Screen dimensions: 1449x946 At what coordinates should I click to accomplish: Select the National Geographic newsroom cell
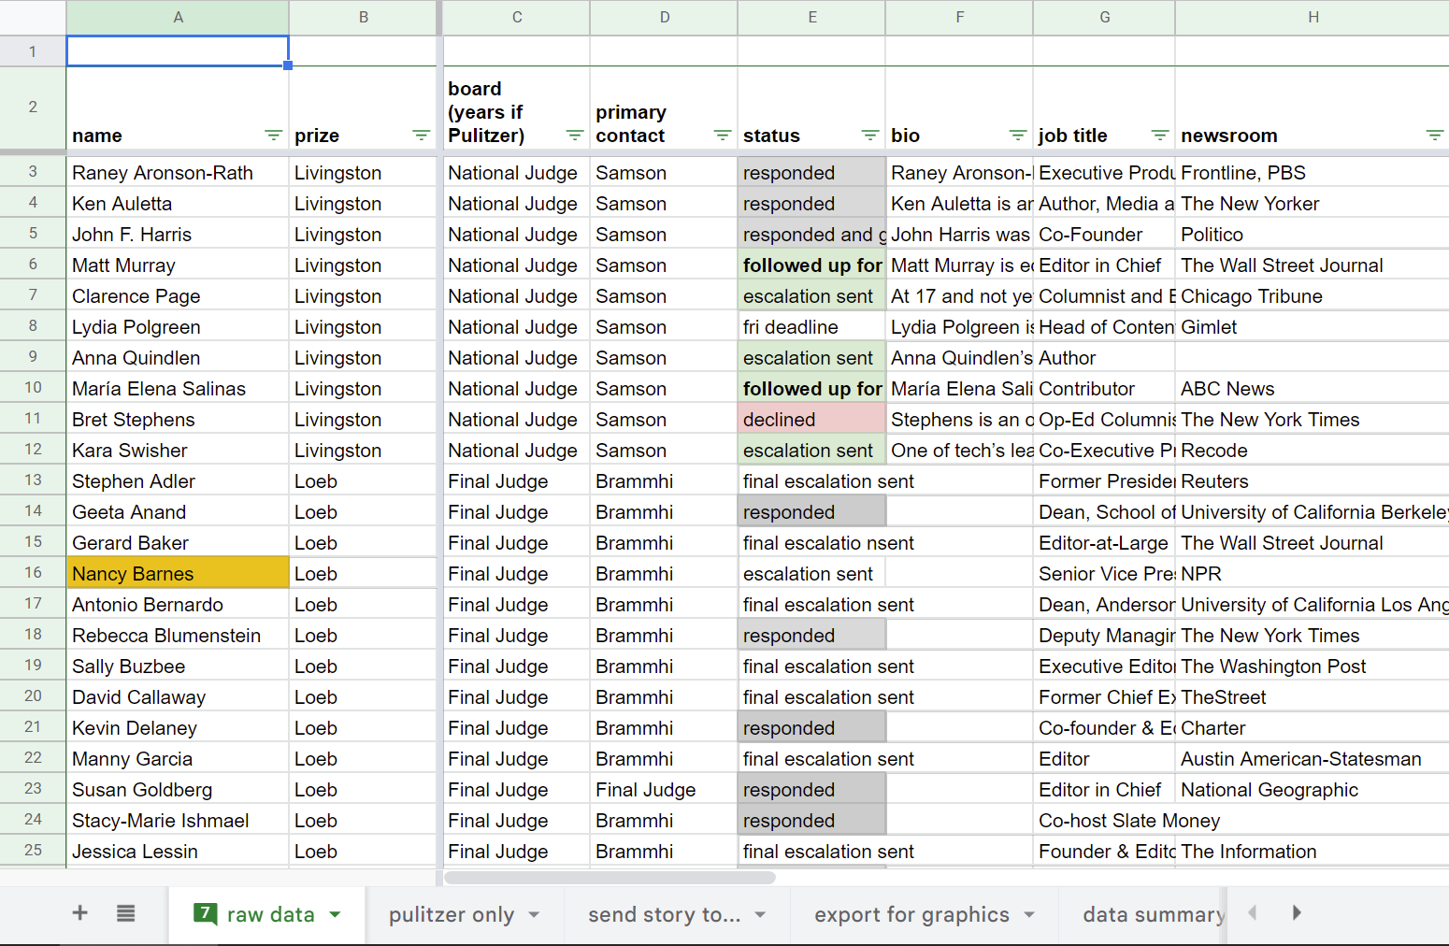[1313, 789]
